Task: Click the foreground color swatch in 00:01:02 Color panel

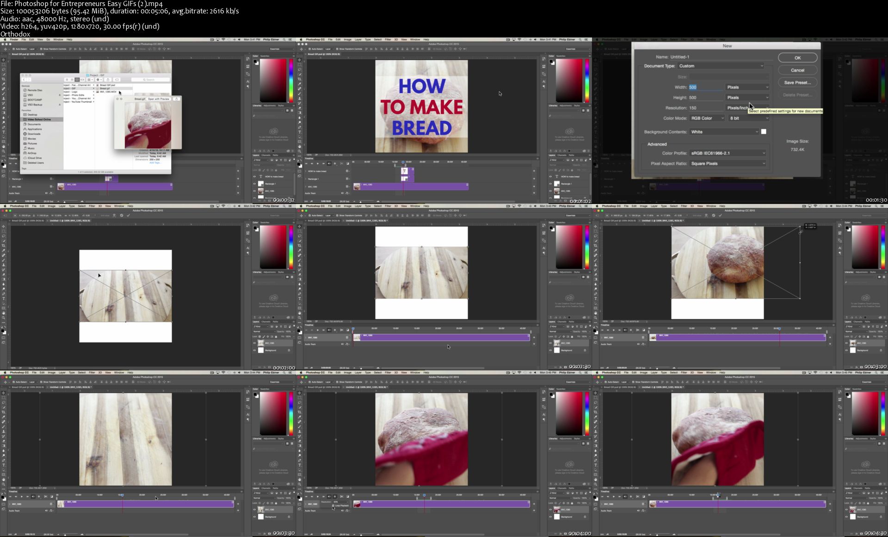Action: coord(551,61)
